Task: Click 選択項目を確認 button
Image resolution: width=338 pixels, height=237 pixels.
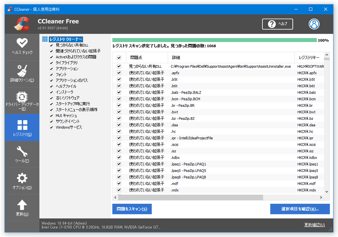Action: click(x=300, y=209)
